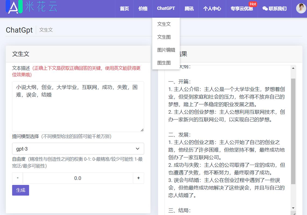Select 文生图 from the dropdown menu
The height and width of the screenshot is (215, 307).
pyautogui.click(x=164, y=37)
